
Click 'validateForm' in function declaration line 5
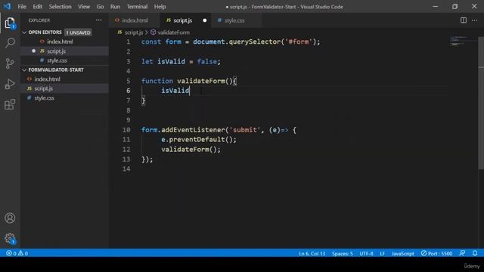[201, 81]
